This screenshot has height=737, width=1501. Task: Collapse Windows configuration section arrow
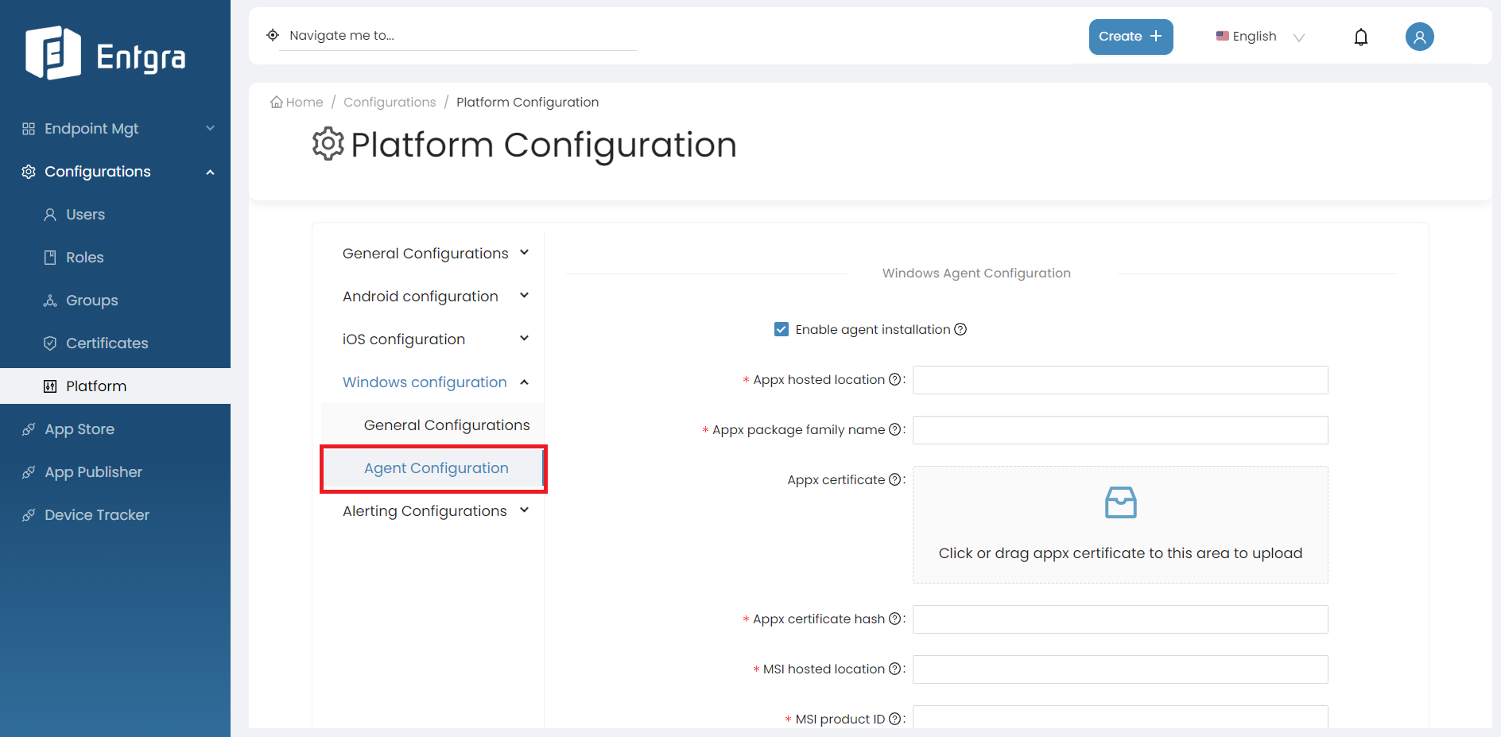click(x=525, y=382)
